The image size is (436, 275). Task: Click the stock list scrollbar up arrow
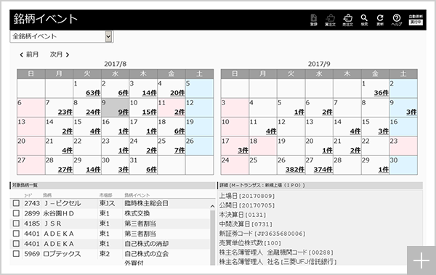[x=212, y=206]
